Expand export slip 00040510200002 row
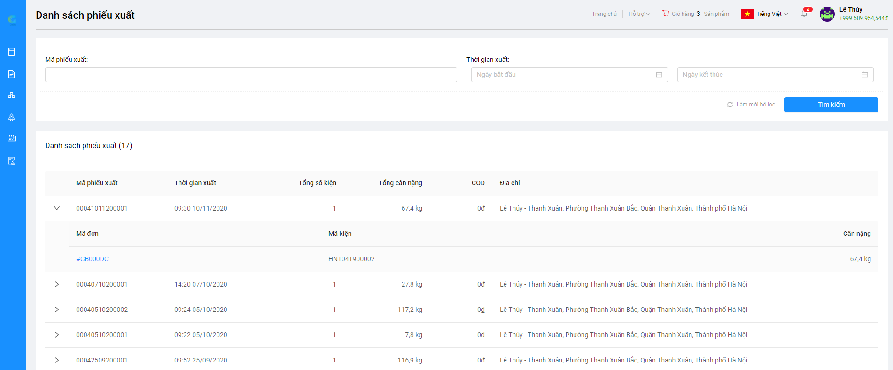 tap(57, 310)
